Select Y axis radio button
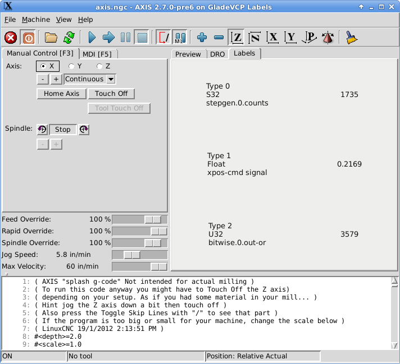 pos(75,66)
